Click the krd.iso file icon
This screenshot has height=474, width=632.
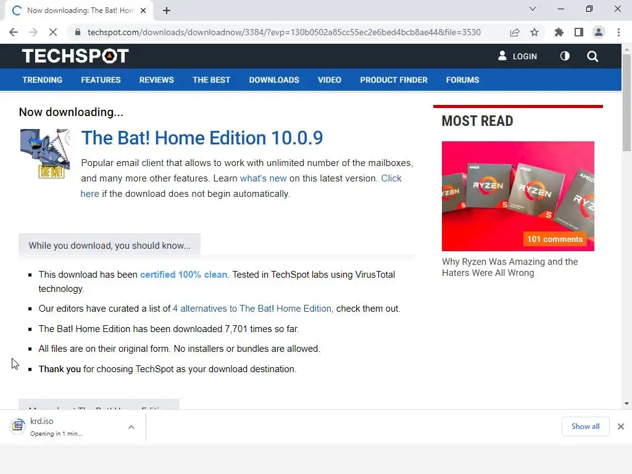(x=18, y=425)
